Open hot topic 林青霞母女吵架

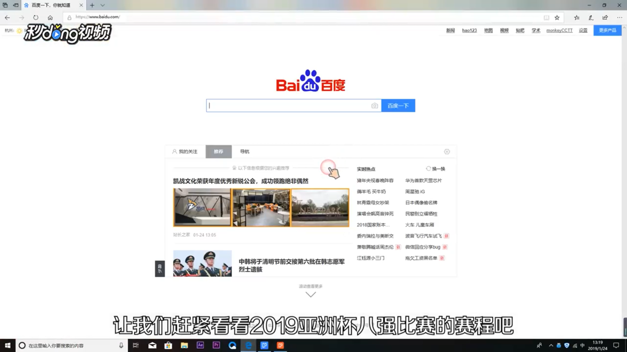tap(373, 202)
